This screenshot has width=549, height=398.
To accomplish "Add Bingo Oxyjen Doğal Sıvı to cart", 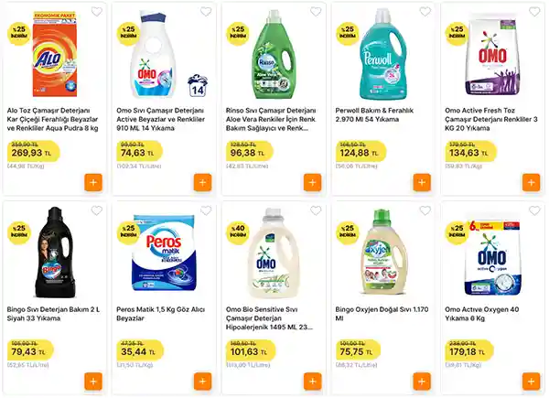I will click(x=423, y=381).
